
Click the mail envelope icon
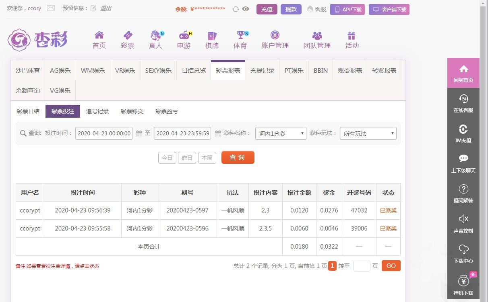click(51, 8)
